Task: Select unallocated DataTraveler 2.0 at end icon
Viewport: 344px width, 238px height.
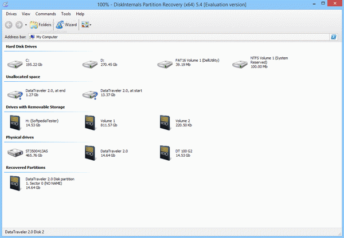Action: [15, 94]
